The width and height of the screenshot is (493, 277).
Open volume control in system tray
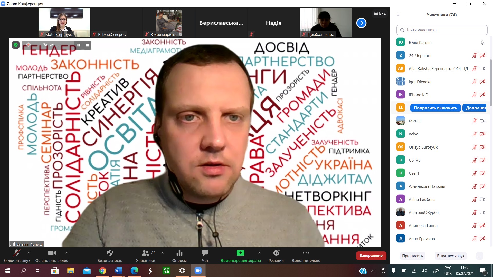(424, 271)
